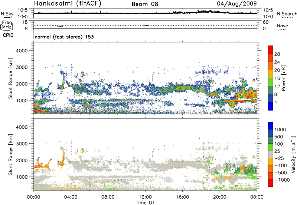The width and height of the screenshot is (297, 205).
Task: Click the 'Nave' legend label
Action: tap(282, 26)
